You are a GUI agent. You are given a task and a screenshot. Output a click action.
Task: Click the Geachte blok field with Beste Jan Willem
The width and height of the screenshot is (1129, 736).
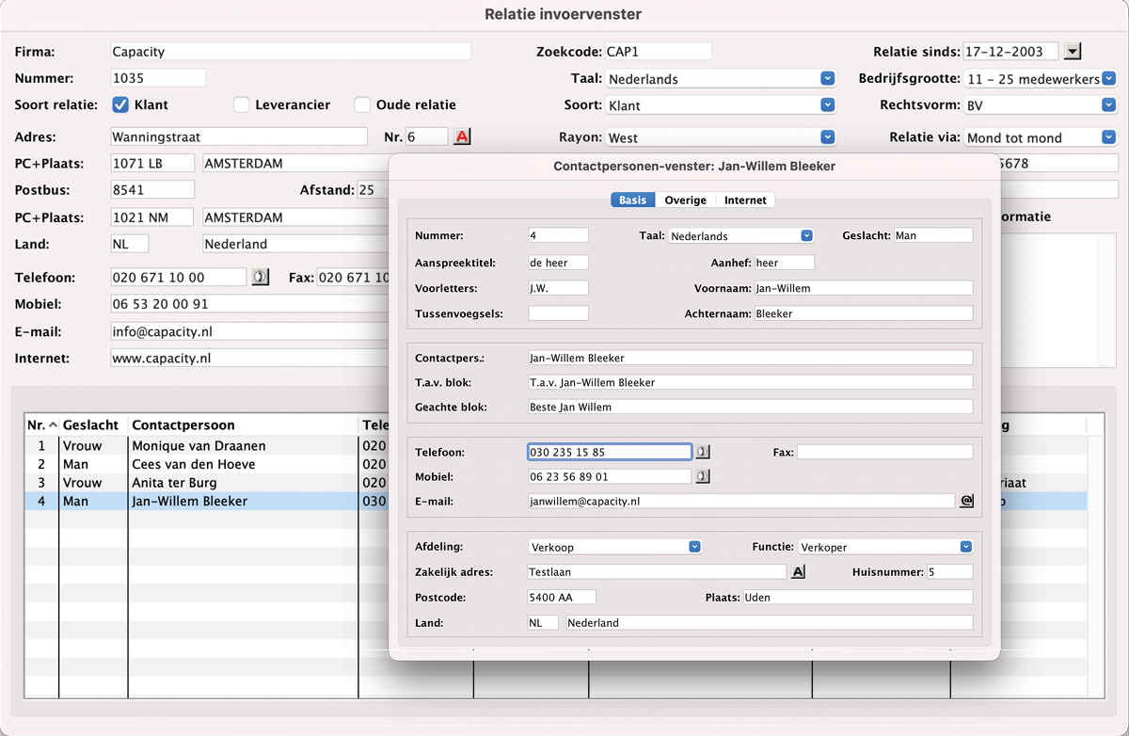[751, 407]
